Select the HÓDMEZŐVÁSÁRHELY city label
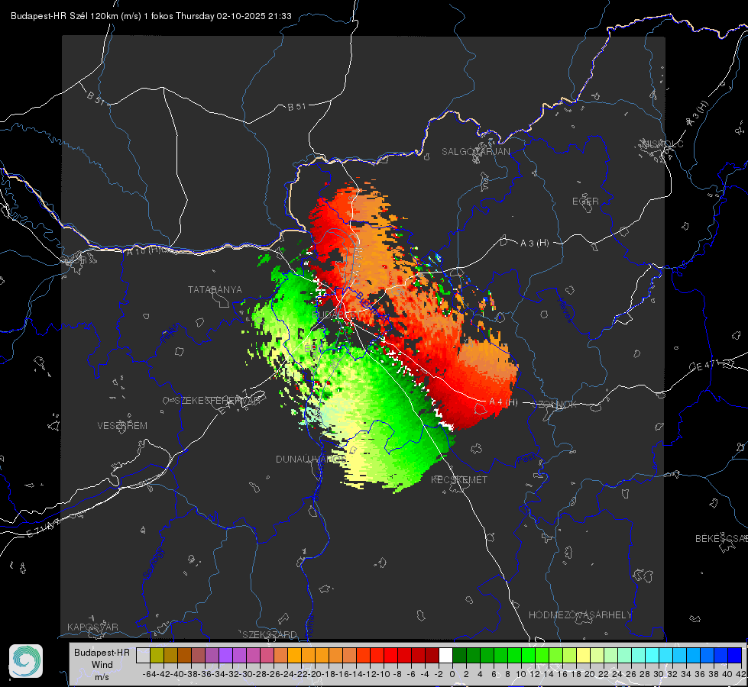The image size is (748, 687). (x=580, y=615)
